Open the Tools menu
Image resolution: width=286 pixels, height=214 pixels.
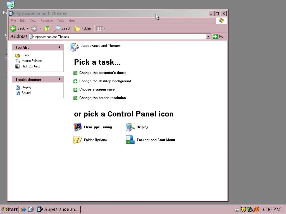(61, 21)
